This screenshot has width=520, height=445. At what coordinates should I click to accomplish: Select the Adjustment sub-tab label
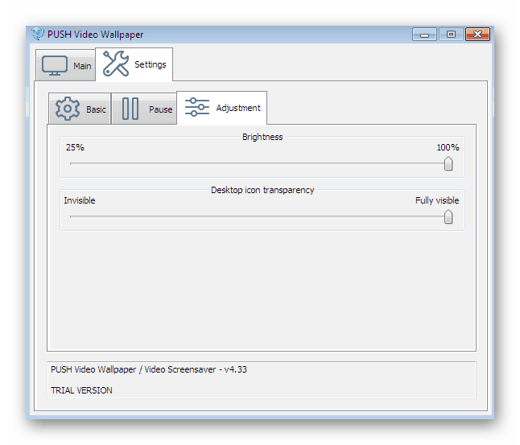point(238,108)
